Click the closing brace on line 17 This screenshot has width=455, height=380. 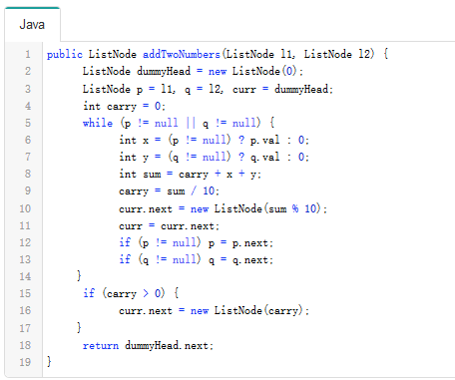click(x=79, y=328)
